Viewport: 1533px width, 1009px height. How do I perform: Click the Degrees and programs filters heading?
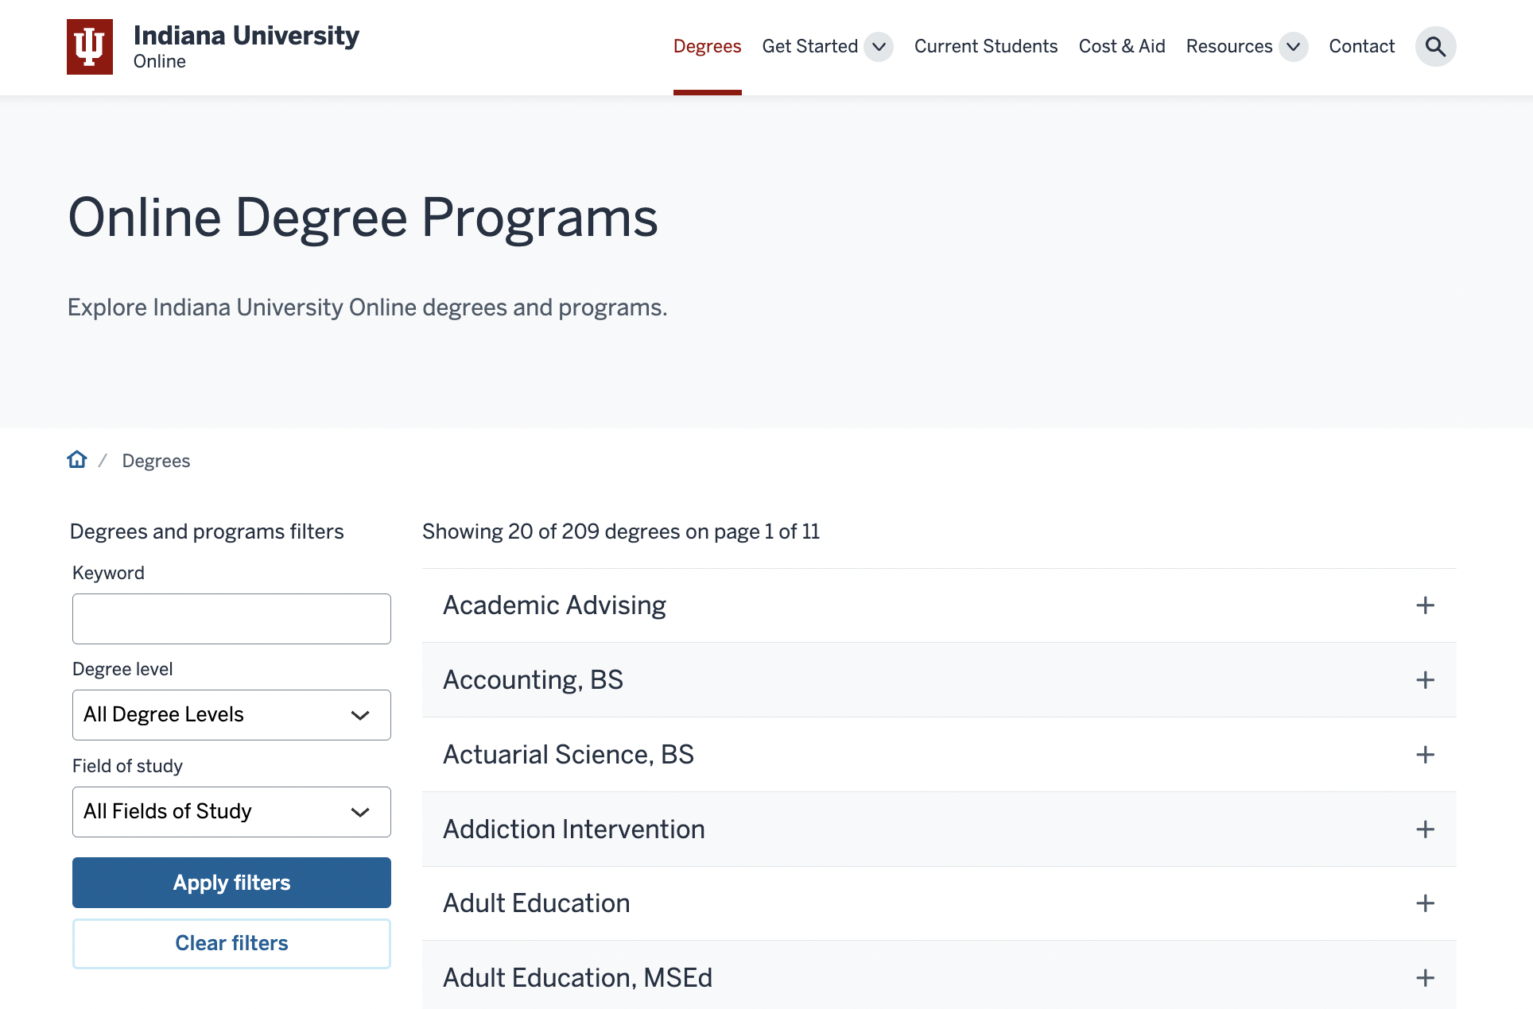pyautogui.click(x=207, y=532)
